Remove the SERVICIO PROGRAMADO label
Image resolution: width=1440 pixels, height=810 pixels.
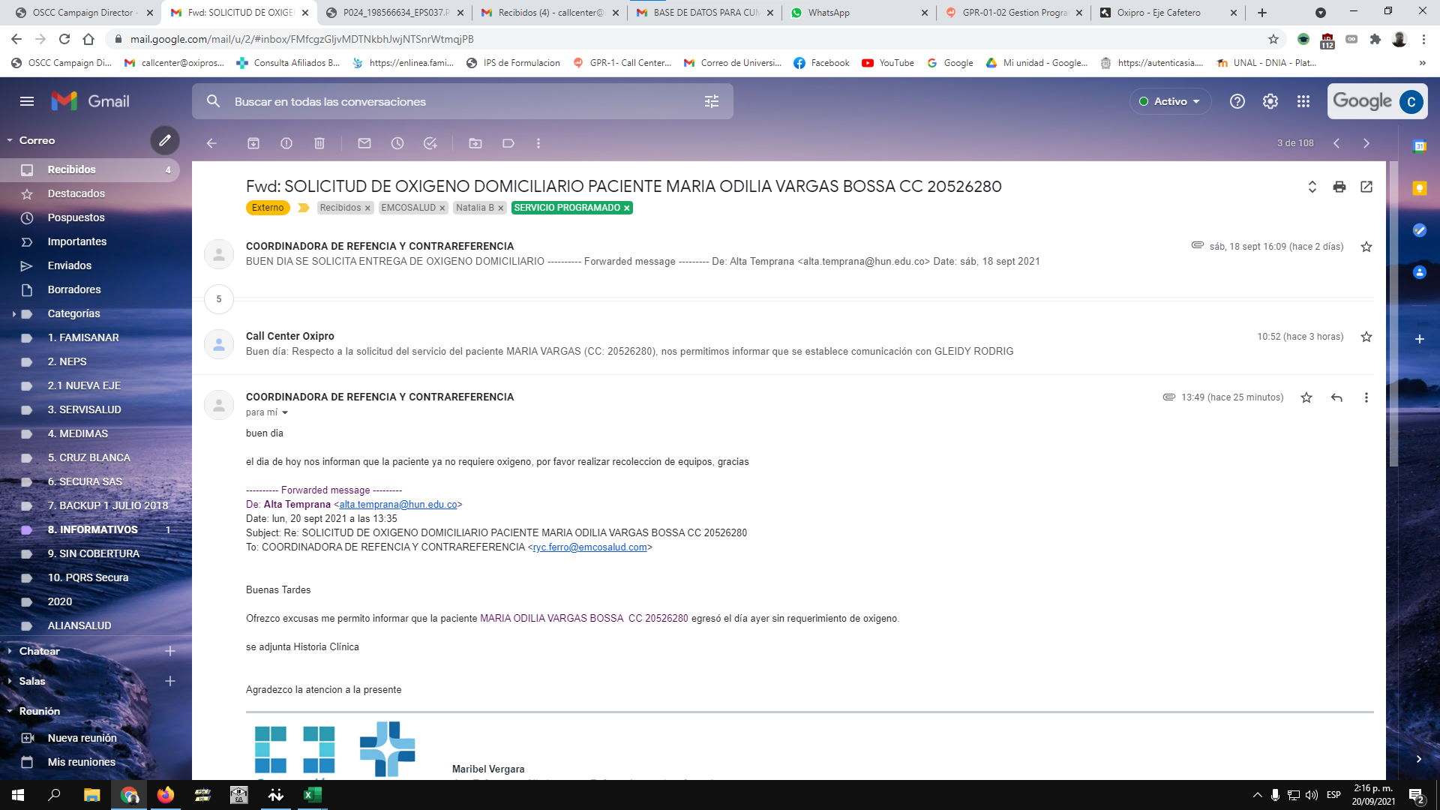(x=626, y=208)
